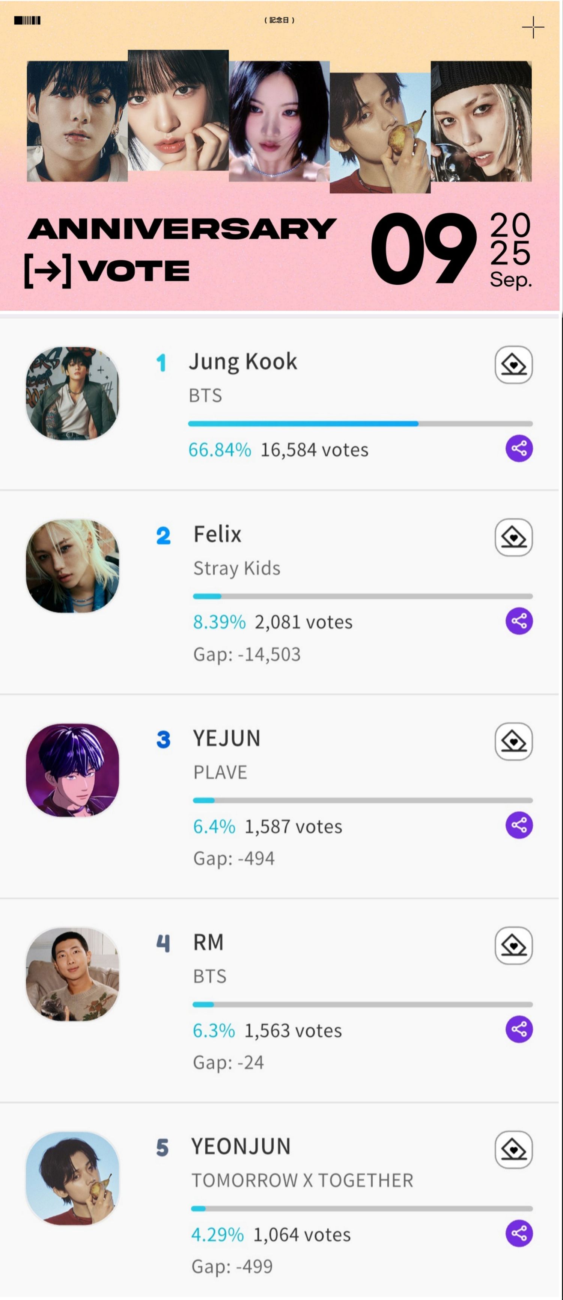The height and width of the screenshot is (1300, 563).
Task: Tap the RM profile thumbnail
Action: click(x=73, y=974)
